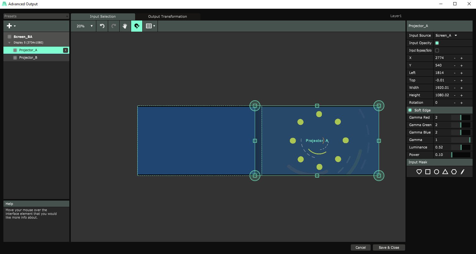Select the heart-shaped input mask

coord(419,172)
